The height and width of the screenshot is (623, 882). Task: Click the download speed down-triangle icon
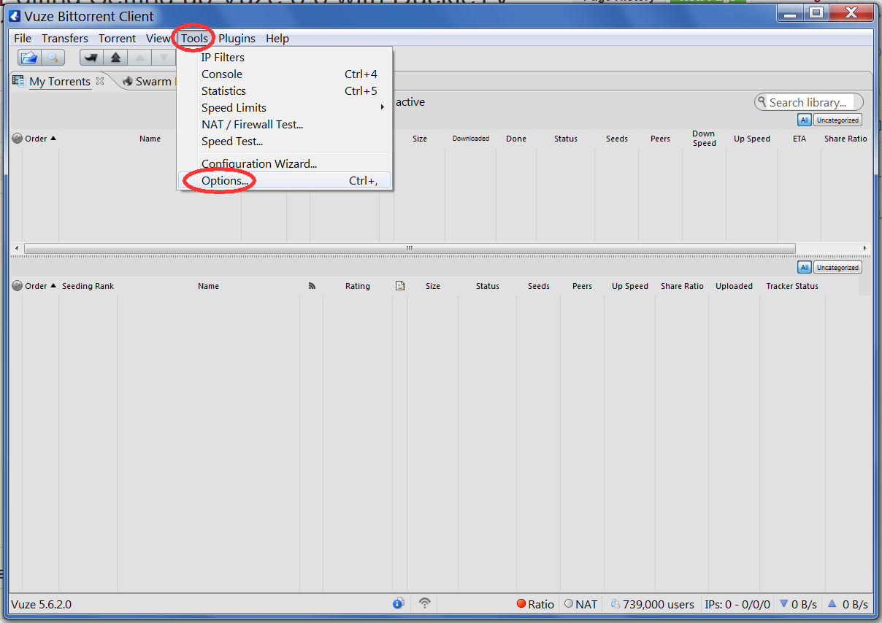coord(784,603)
